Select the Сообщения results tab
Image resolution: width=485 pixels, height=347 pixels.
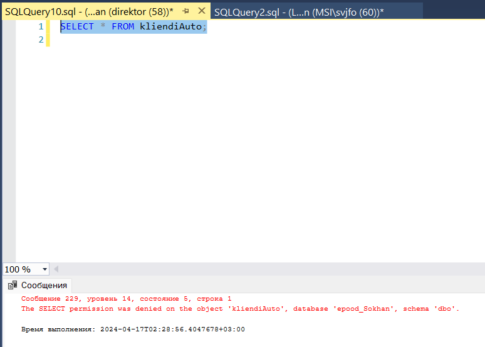pyautogui.click(x=38, y=285)
